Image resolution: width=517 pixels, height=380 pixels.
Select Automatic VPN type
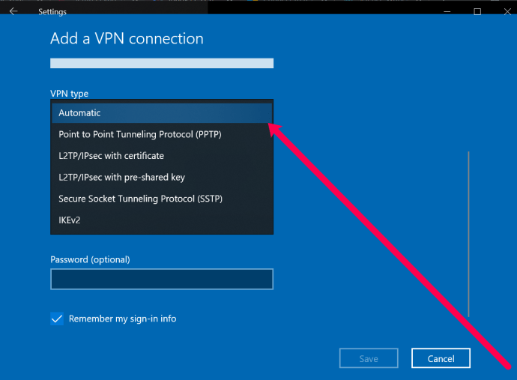[x=162, y=113]
